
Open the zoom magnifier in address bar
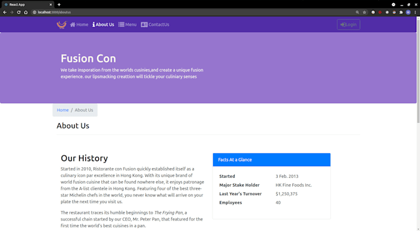coord(358,12)
